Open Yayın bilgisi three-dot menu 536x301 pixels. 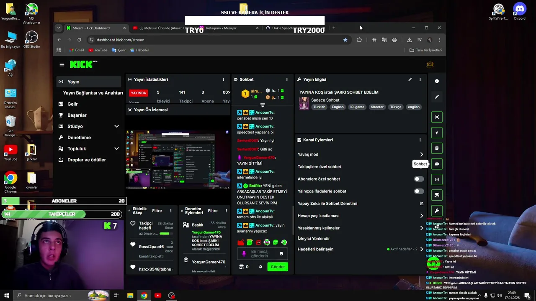click(x=420, y=79)
